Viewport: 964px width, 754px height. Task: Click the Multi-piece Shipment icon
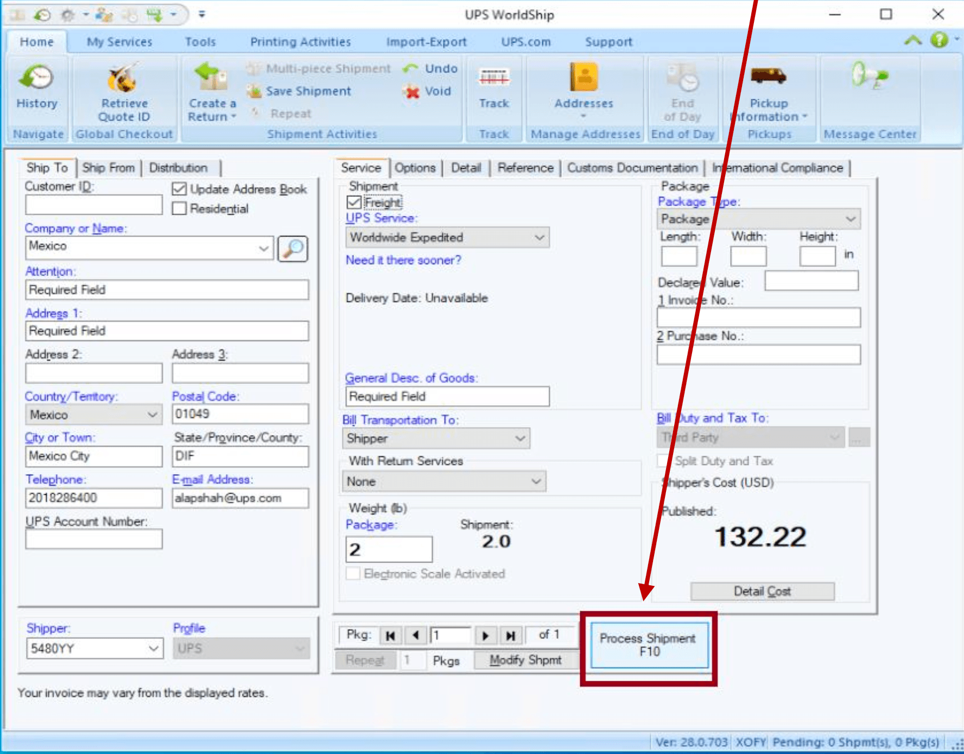(253, 68)
